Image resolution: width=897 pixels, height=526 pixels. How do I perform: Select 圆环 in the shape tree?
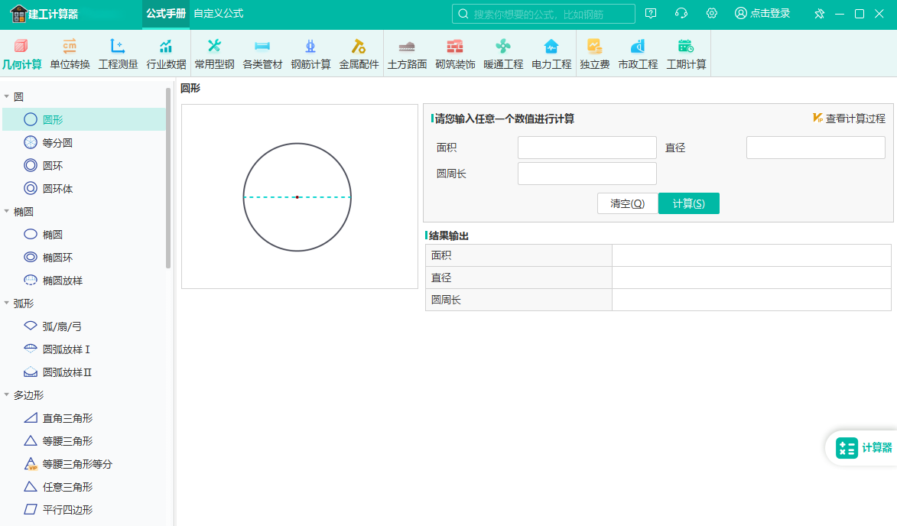pyautogui.click(x=52, y=166)
